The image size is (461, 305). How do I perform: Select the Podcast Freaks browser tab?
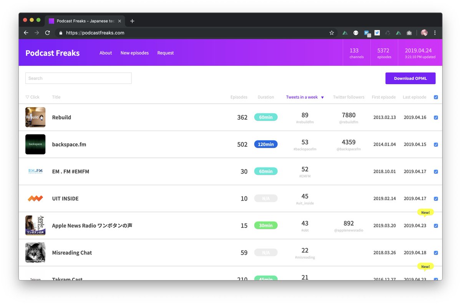coord(85,21)
